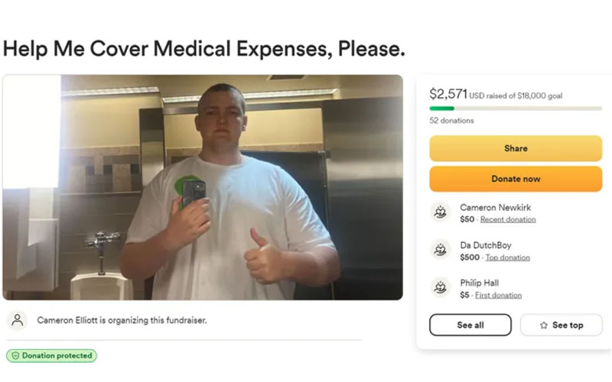Click the 52 donations count

(x=451, y=121)
